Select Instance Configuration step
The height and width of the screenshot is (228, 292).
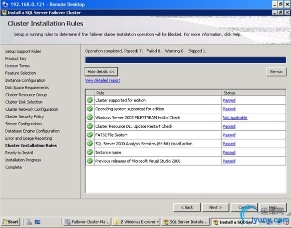click(26, 80)
